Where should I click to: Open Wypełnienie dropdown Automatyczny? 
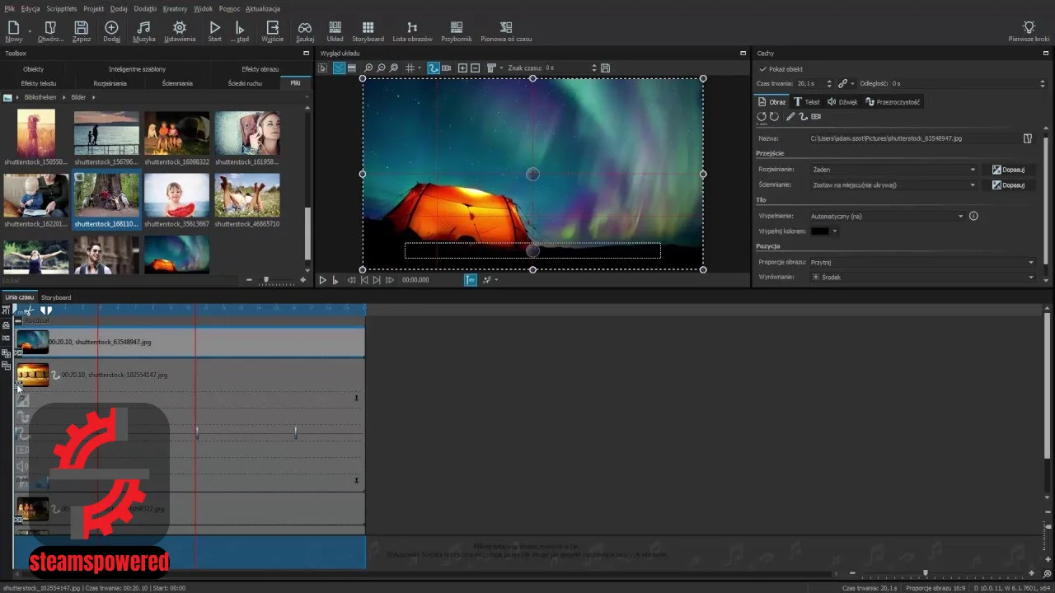coord(887,216)
